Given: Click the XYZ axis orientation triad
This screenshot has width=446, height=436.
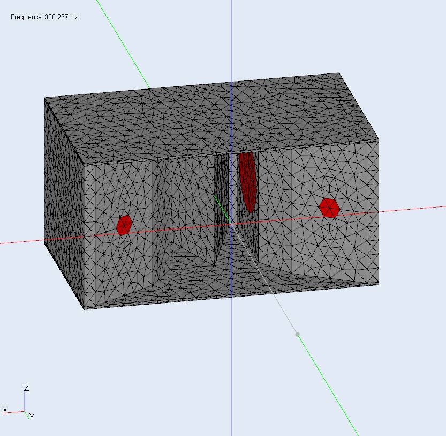Looking at the screenshot, I should click(18, 402).
